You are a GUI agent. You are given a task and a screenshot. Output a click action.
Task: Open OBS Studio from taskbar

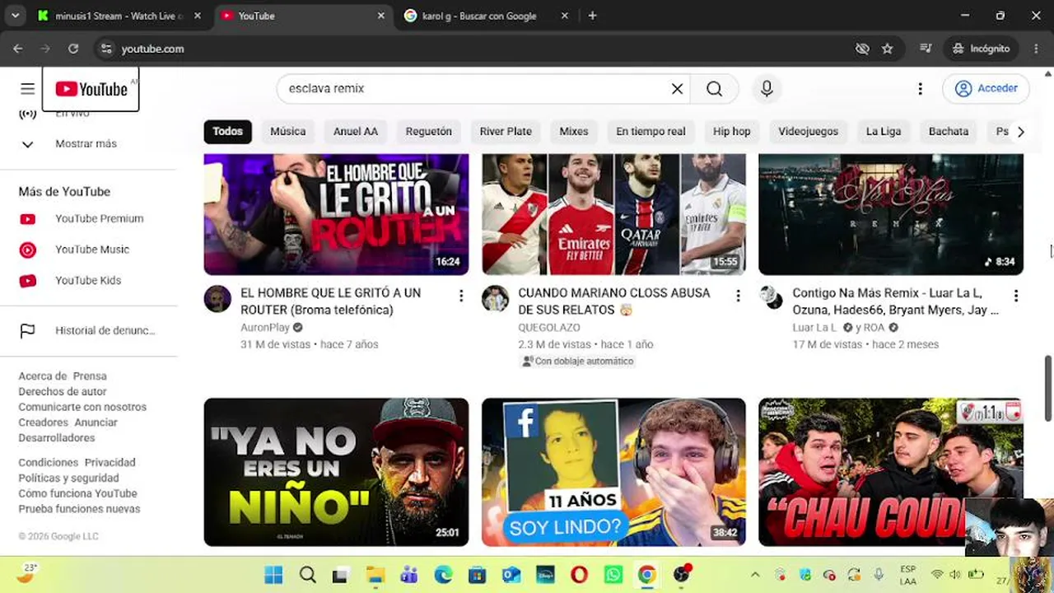(x=681, y=575)
